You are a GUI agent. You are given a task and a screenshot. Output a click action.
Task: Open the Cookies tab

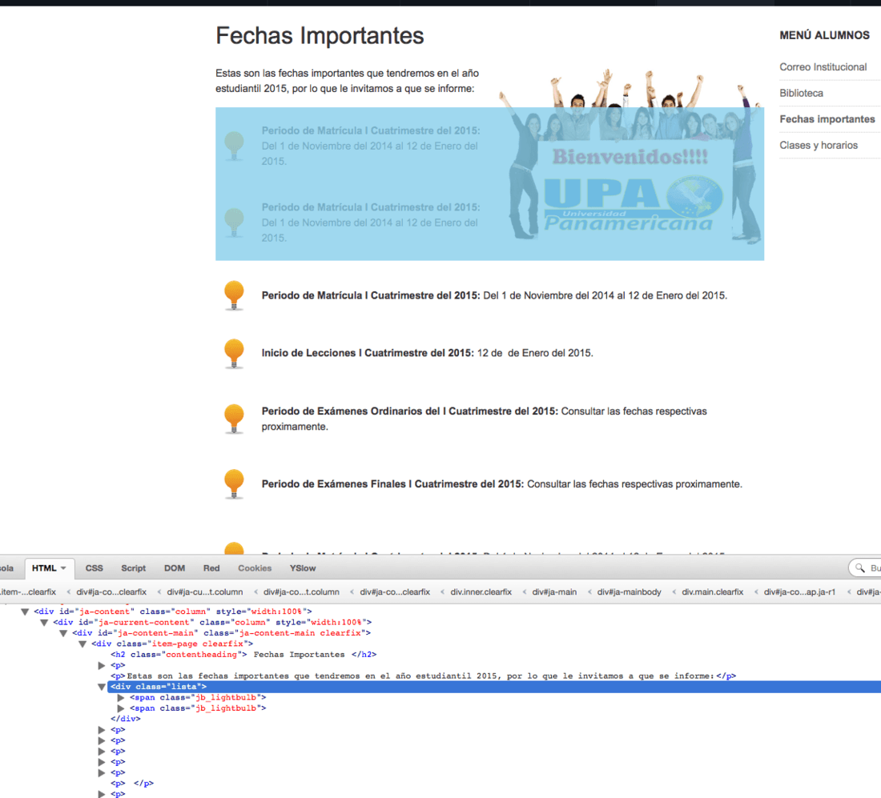[255, 568]
